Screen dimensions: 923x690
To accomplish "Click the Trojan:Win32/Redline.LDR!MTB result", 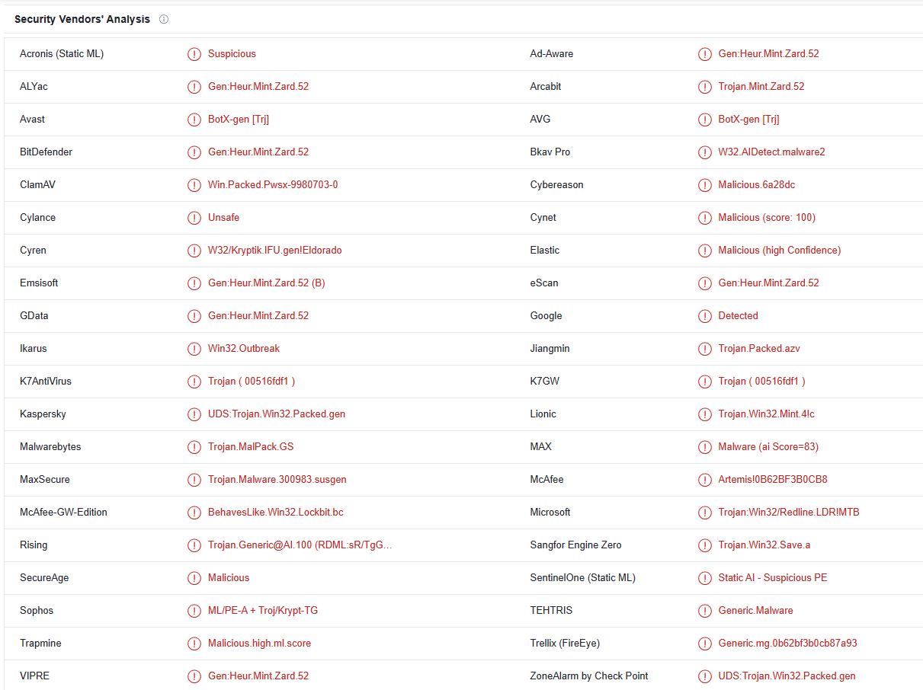I will pos(788,513).
